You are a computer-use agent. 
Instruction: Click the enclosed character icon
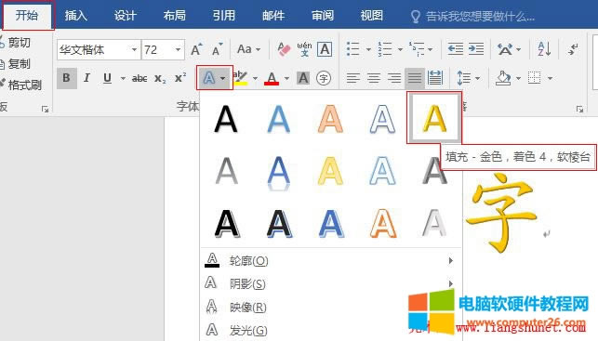[324, 78]
